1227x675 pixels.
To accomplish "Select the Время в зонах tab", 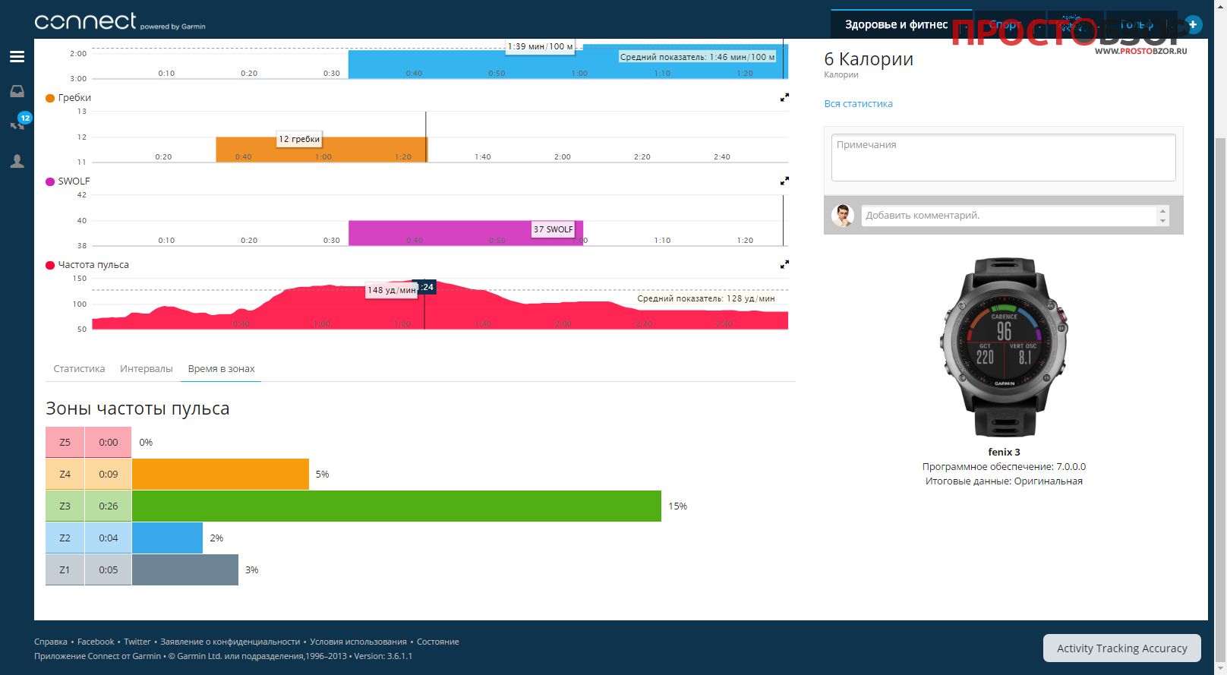I will [x=221, y=369].
